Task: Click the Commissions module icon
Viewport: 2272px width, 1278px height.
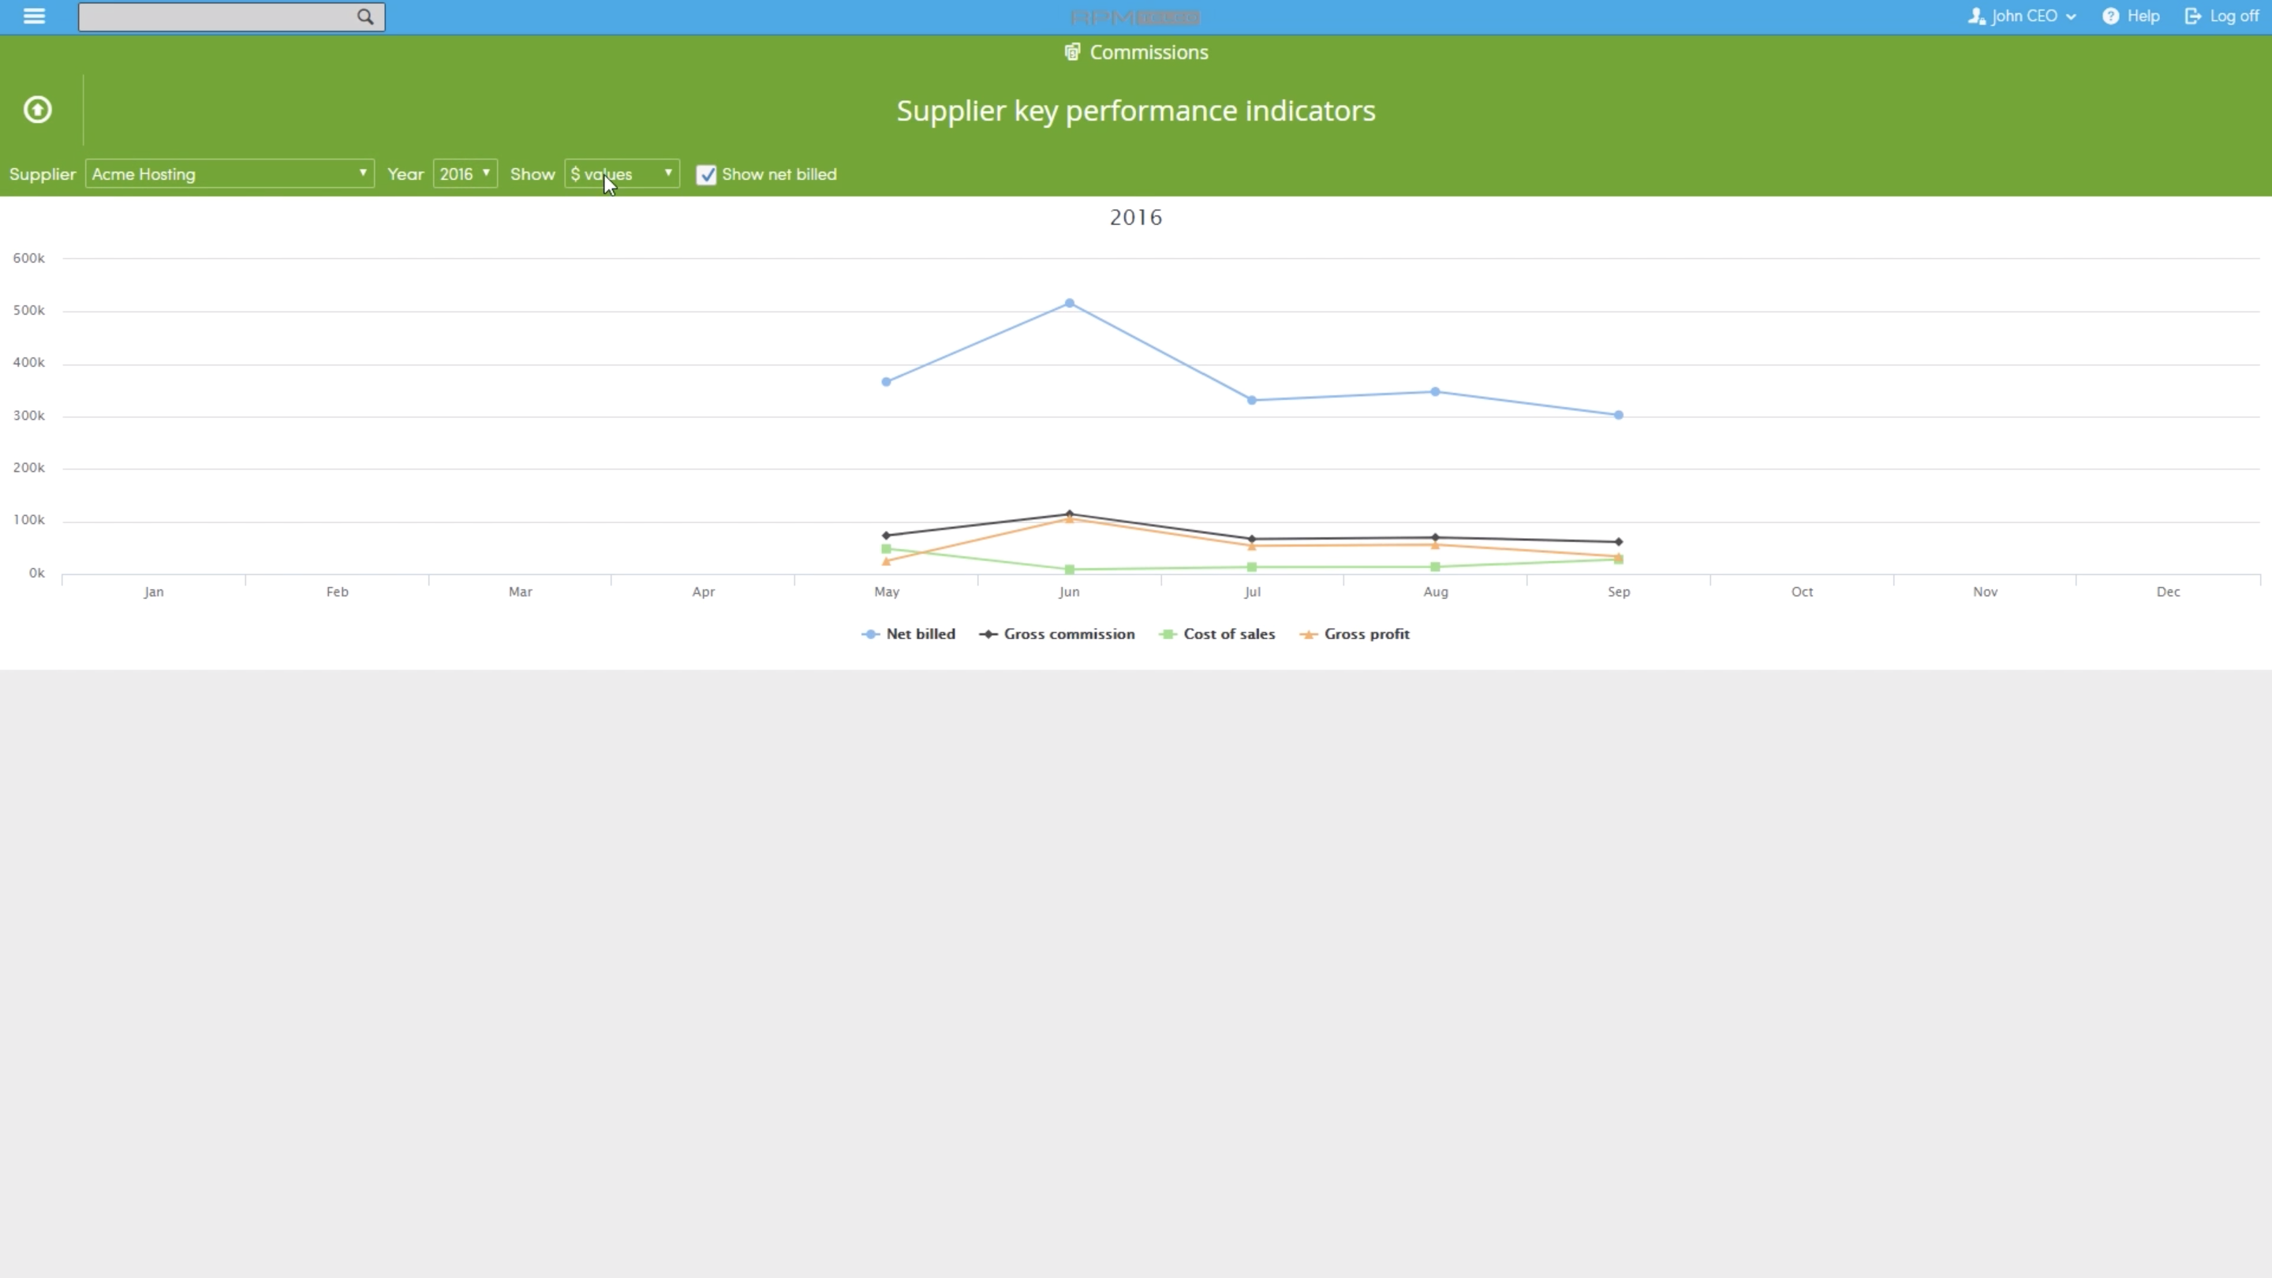Action: coord(1071,52)
